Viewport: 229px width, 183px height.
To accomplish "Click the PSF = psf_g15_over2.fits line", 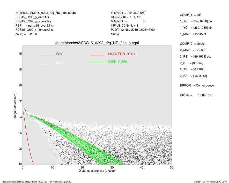I will [x=34, y=26].
